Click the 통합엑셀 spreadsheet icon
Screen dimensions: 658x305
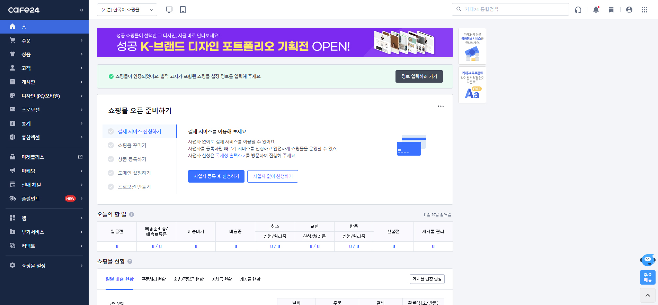[12, 137]
